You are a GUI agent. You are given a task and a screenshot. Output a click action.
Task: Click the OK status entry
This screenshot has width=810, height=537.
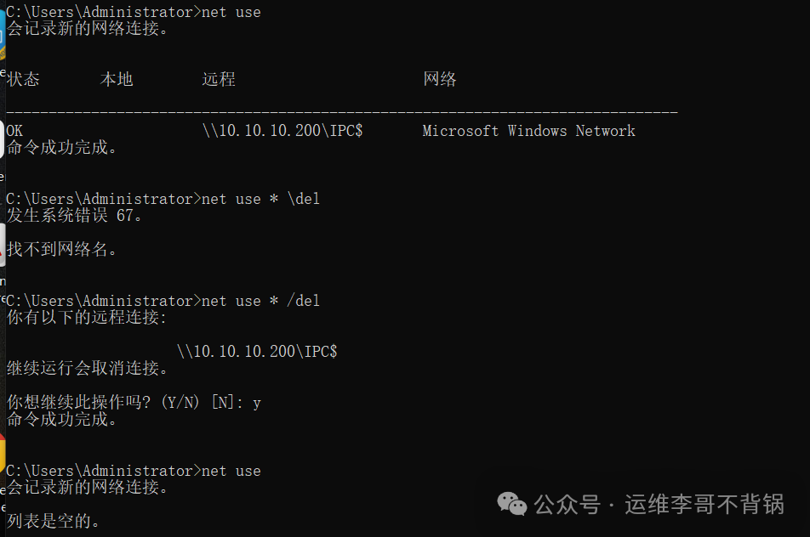[x=14, y=131]
